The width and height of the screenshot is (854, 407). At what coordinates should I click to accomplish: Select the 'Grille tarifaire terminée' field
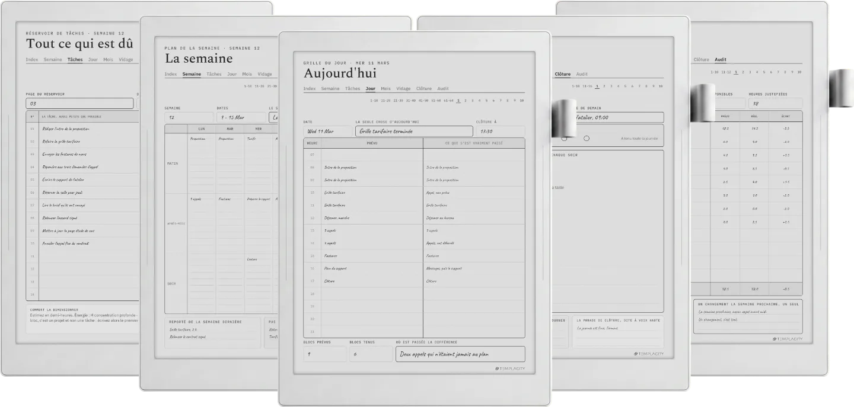414,132
